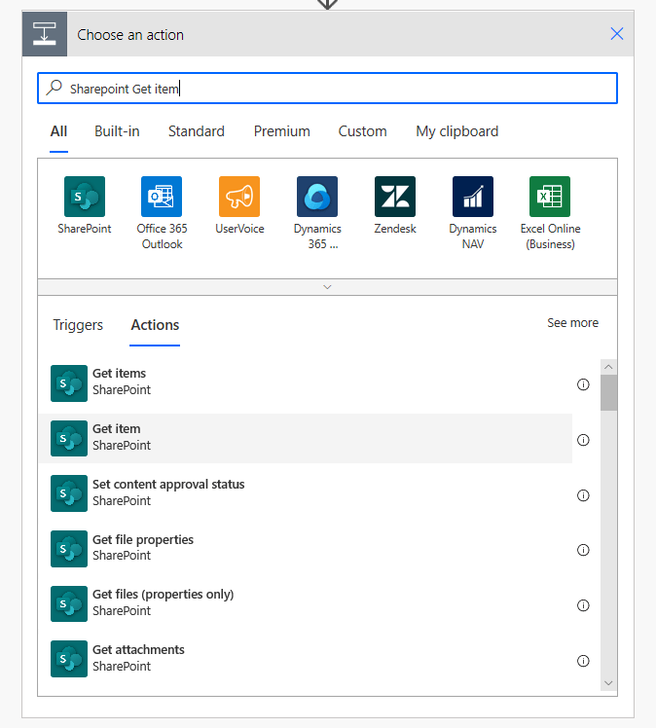Show info for Get file properties
Image resolution: width=656 pixels, height=728 pixels.
click(583, 550)
